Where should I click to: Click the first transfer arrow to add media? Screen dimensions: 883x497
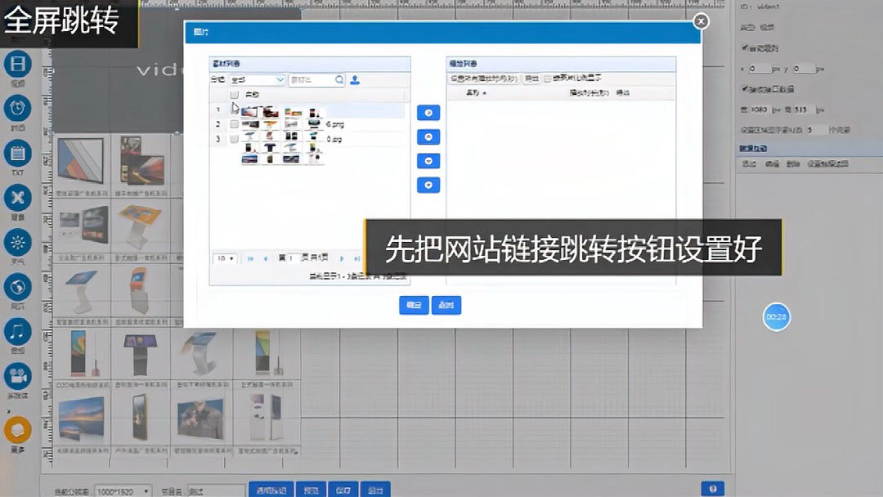click(428, 113)
